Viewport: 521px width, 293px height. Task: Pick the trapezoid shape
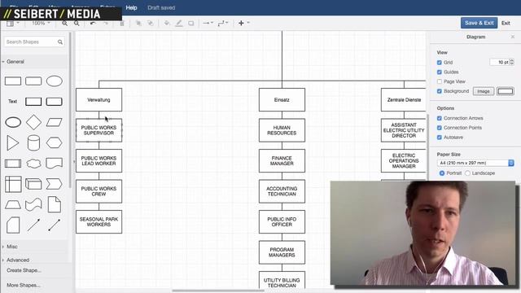13,204
